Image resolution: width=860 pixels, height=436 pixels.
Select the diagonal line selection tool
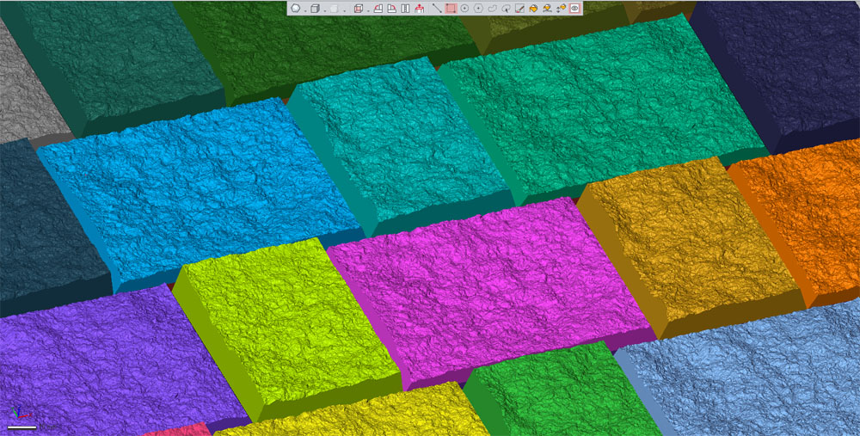[437, 9]
